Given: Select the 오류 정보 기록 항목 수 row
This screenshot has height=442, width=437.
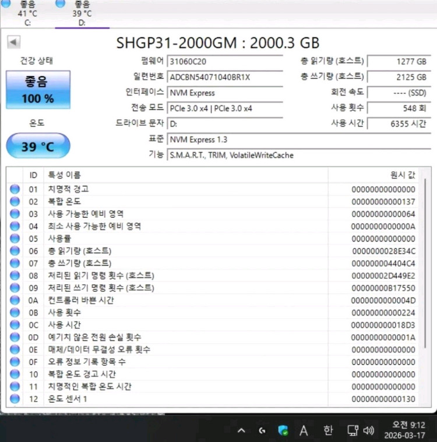Looking at the screenshot, I should [213, 362].
